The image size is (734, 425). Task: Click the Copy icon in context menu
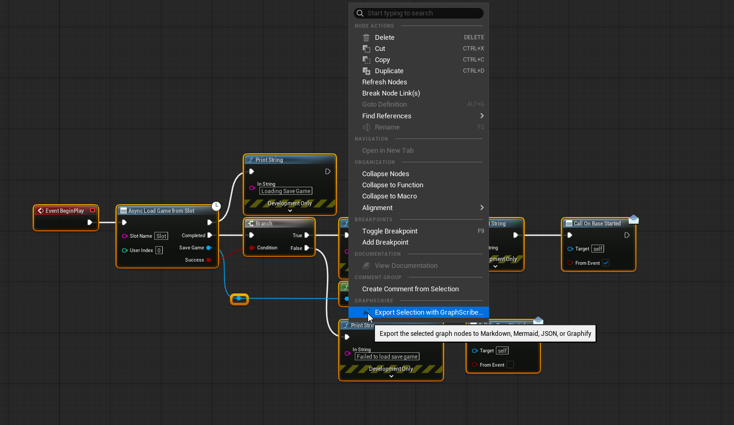pos(366,60)
